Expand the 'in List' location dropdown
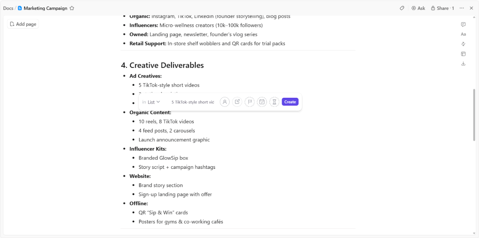 [151, 102]
